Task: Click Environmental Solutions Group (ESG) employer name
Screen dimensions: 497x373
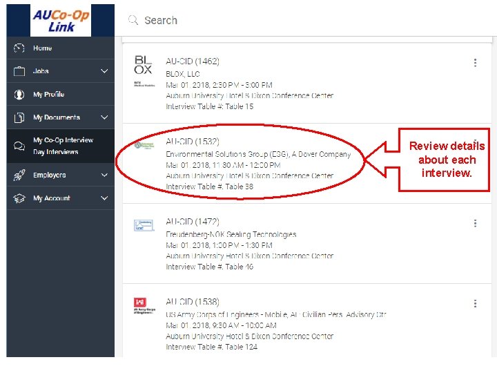Action: click(x=258, y=154)
